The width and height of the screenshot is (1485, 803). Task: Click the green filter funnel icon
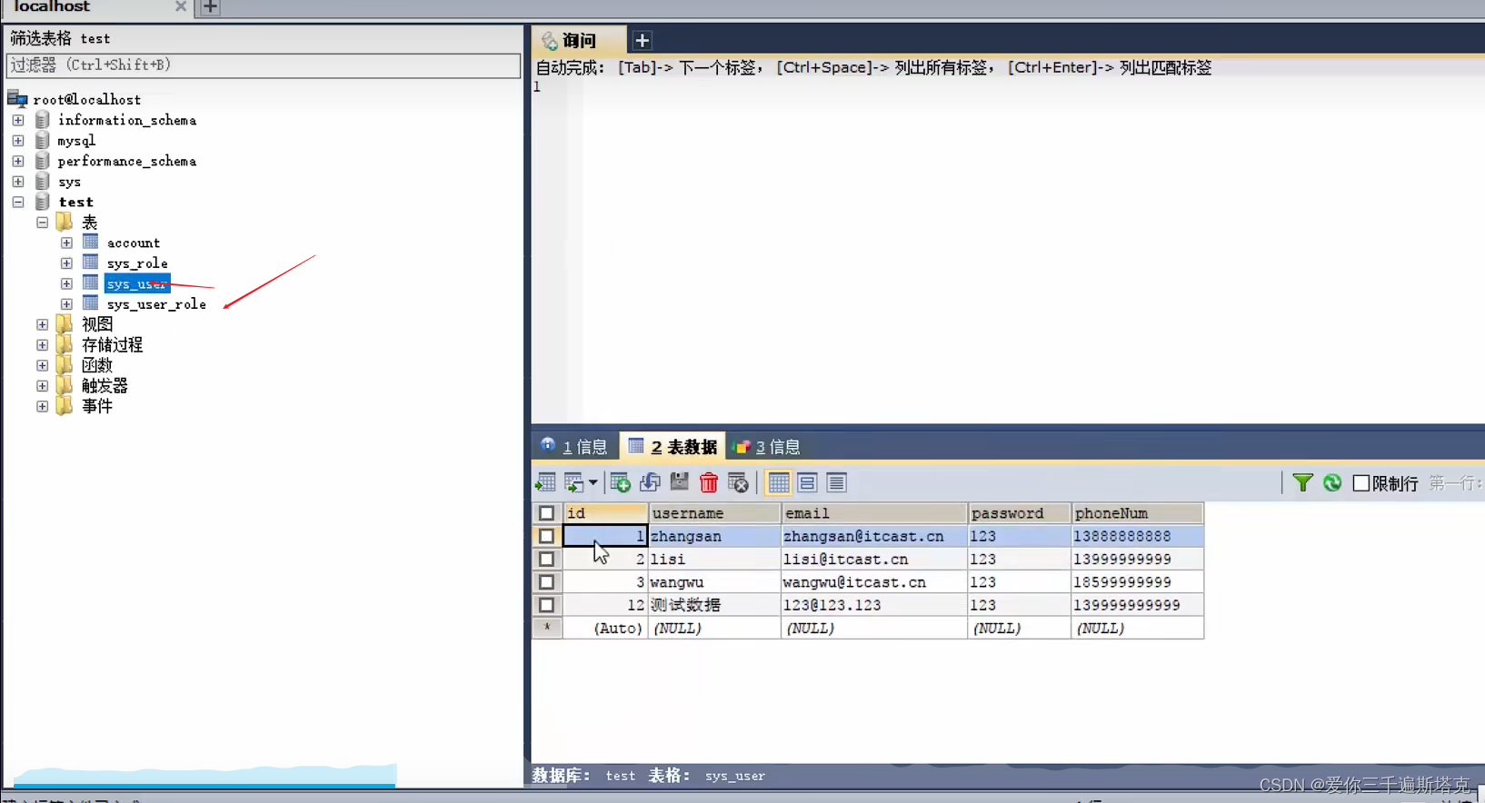[1302, 482]
